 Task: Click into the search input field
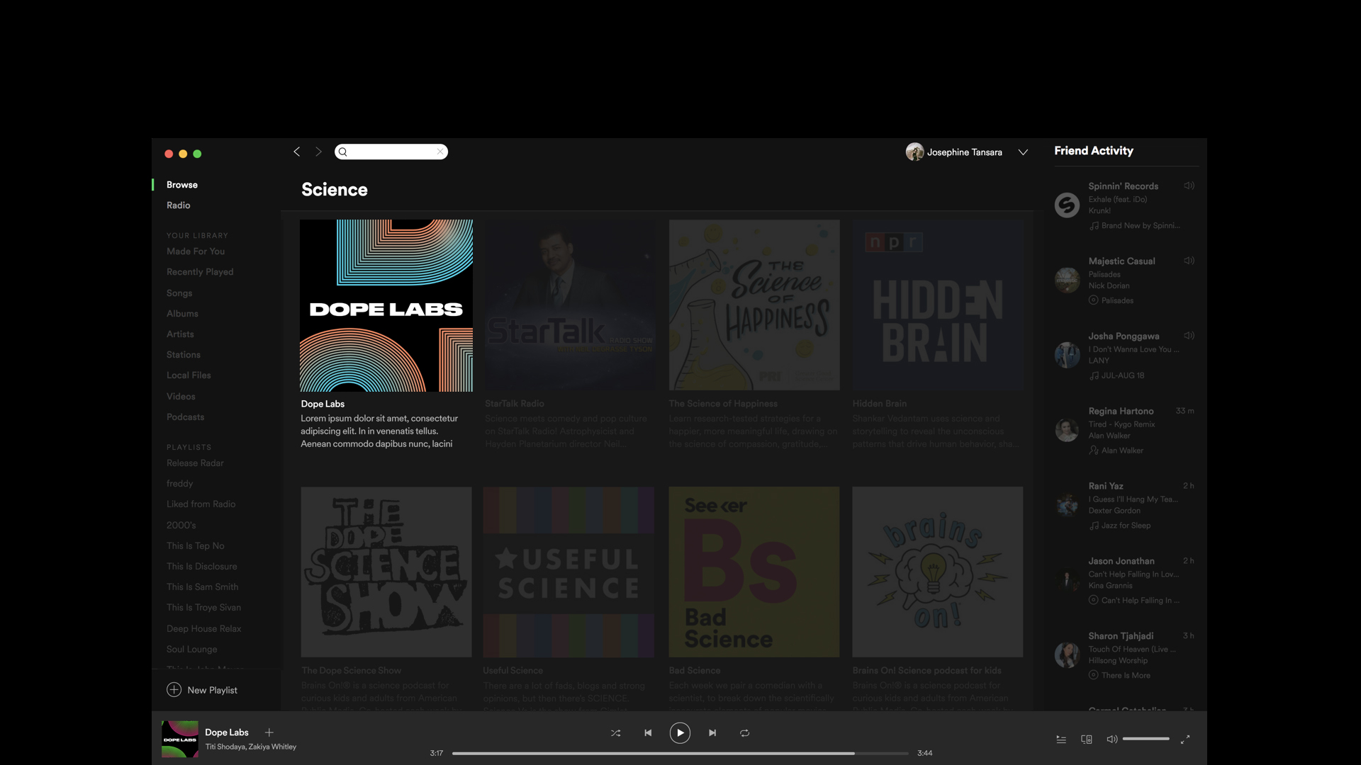[391, 152]
